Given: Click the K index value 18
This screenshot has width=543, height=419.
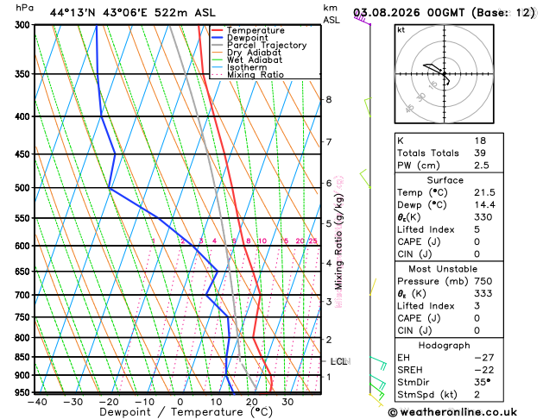Looking at the screenshot, I should (x=480, y=141).
